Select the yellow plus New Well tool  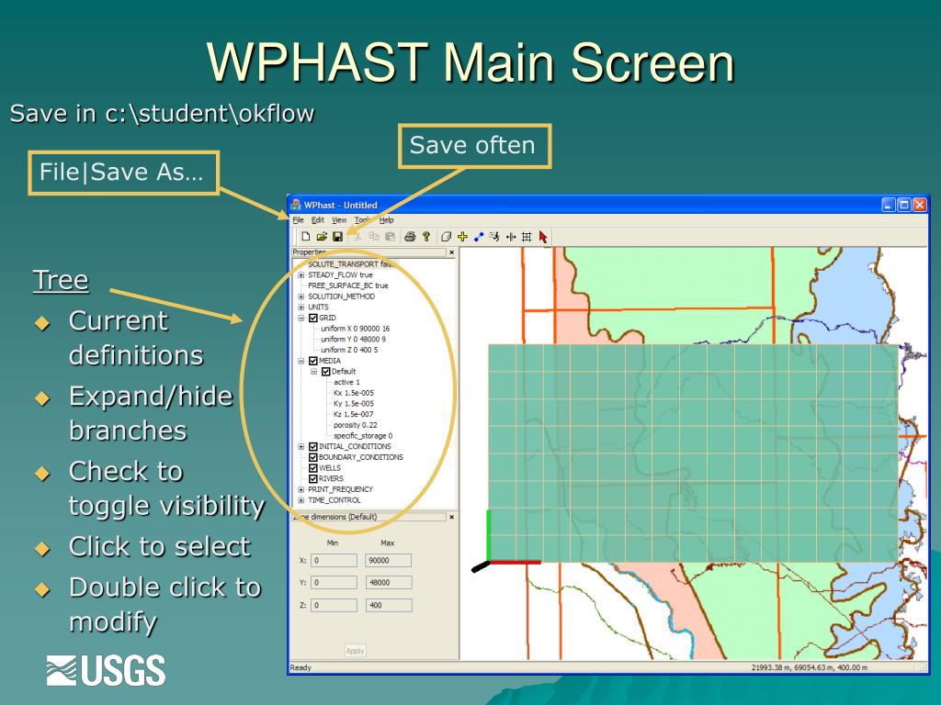(462, 237)
